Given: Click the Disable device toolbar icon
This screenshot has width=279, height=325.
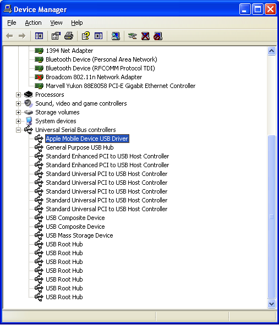Looking at the screenshot, I should coord(158,36).
